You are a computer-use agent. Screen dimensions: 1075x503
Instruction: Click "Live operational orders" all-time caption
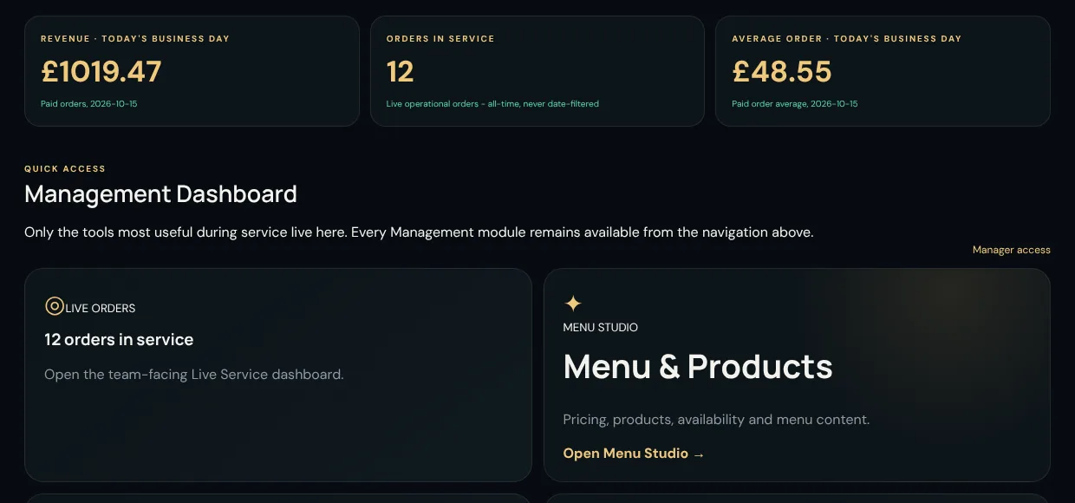pos(492,104)
